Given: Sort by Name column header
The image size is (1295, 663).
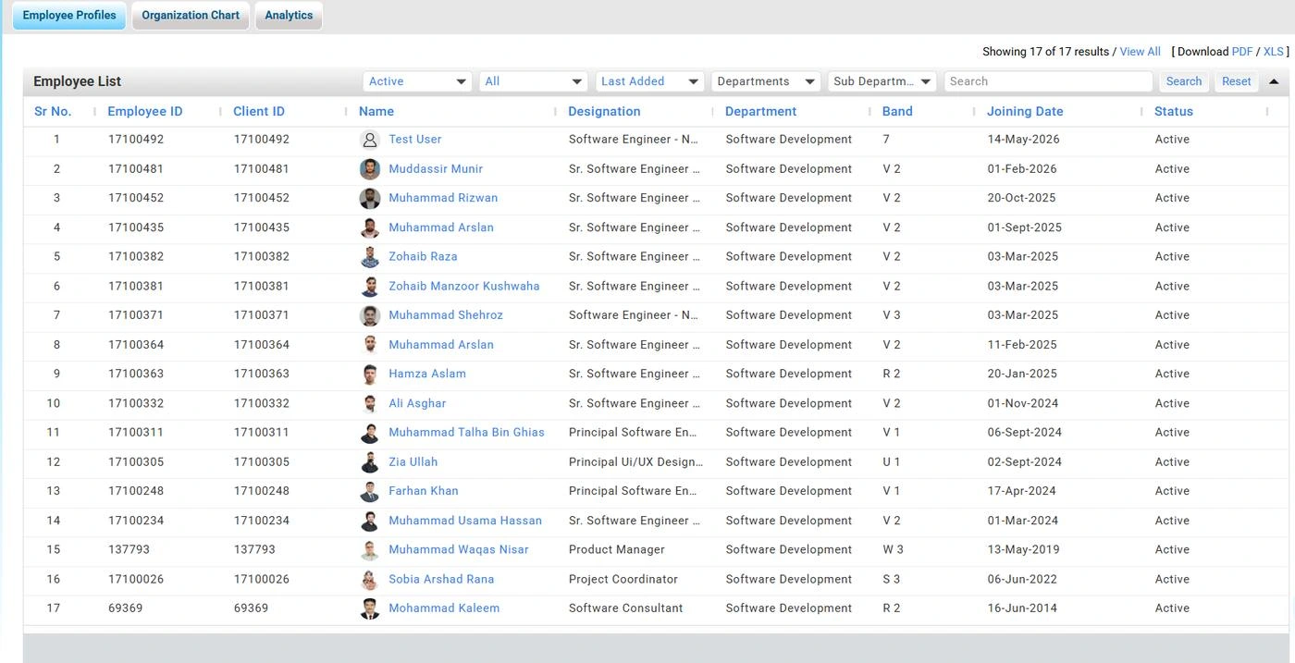Looking at the screenshot, I should pyautogui.click(x=376, y=111).
